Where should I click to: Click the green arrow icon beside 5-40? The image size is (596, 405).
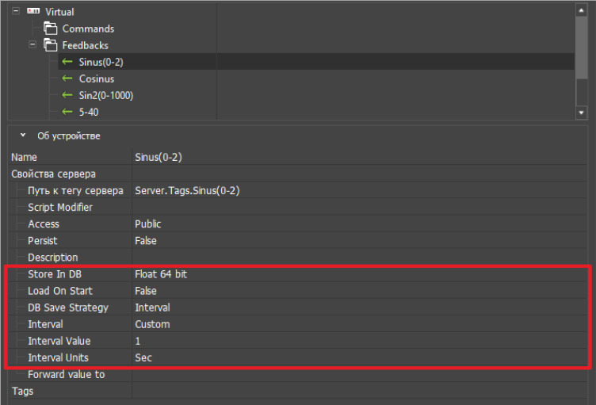pyautogui.click(x=67, y=112)
